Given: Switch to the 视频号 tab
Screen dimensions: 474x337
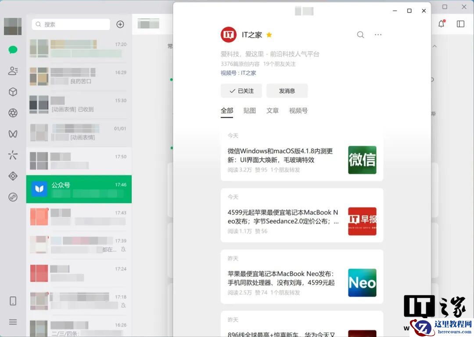Looking at the screenshot, I should [x=298, y=111].
